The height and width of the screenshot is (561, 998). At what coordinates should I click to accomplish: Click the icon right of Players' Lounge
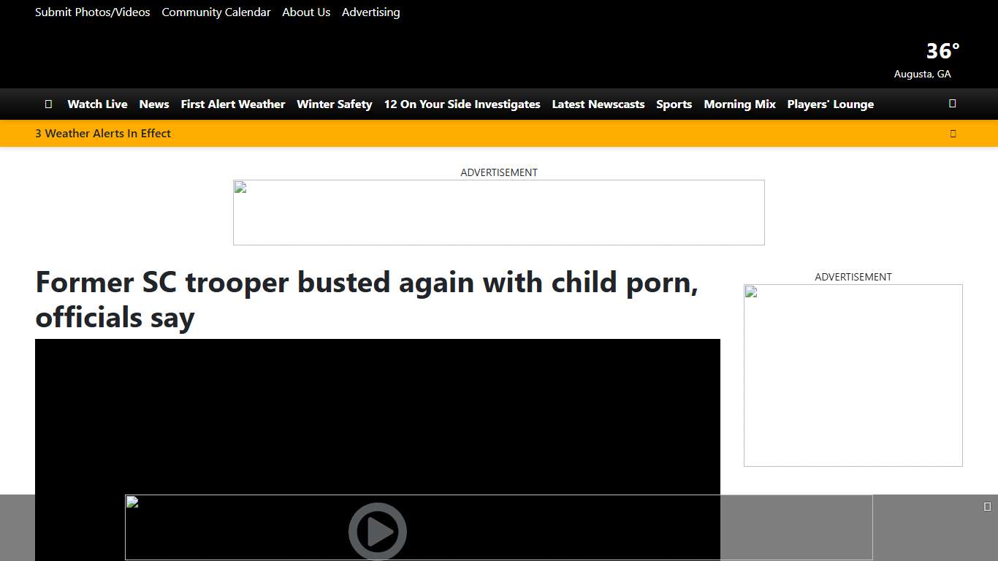pyautogui.click(x=952, y=104)
